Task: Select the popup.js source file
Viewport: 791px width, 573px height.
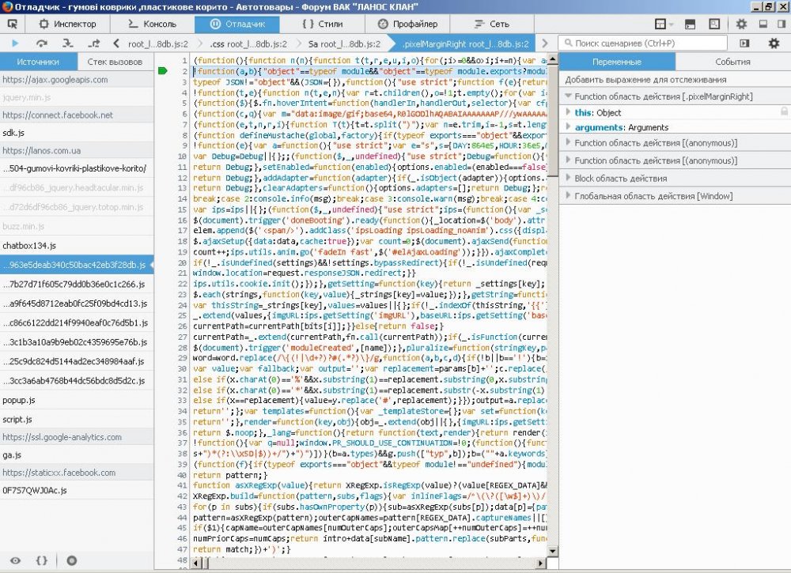Action: 17,401
